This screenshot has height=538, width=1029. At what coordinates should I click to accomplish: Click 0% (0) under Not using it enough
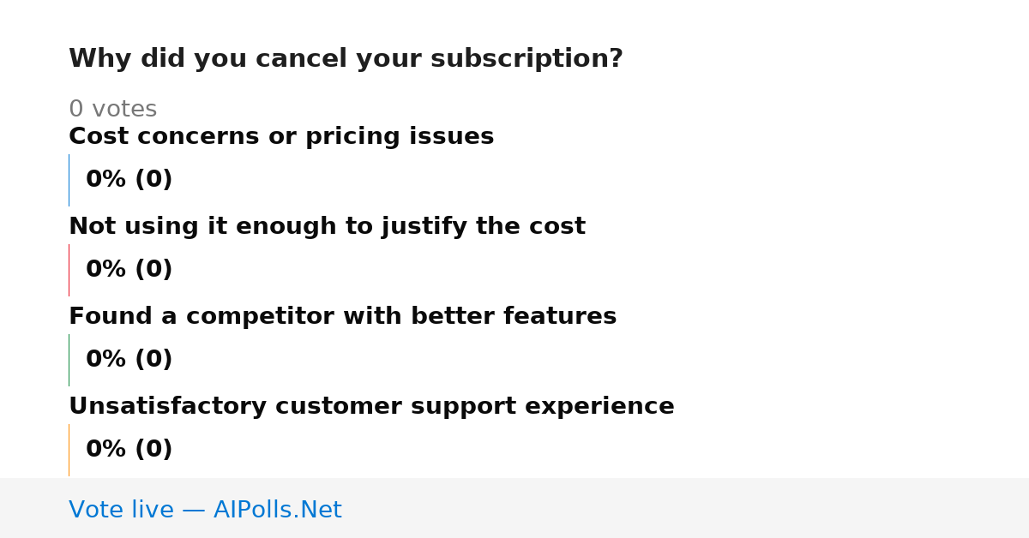tap(129, 270)
